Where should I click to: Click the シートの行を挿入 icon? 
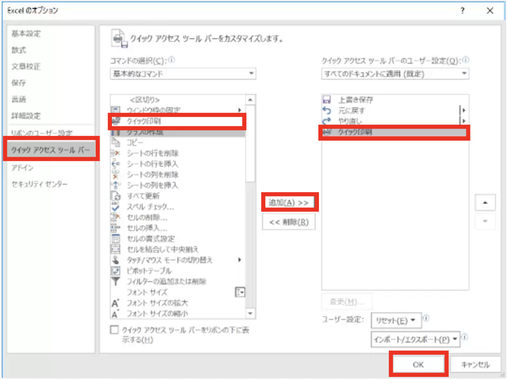click(115, 164)
